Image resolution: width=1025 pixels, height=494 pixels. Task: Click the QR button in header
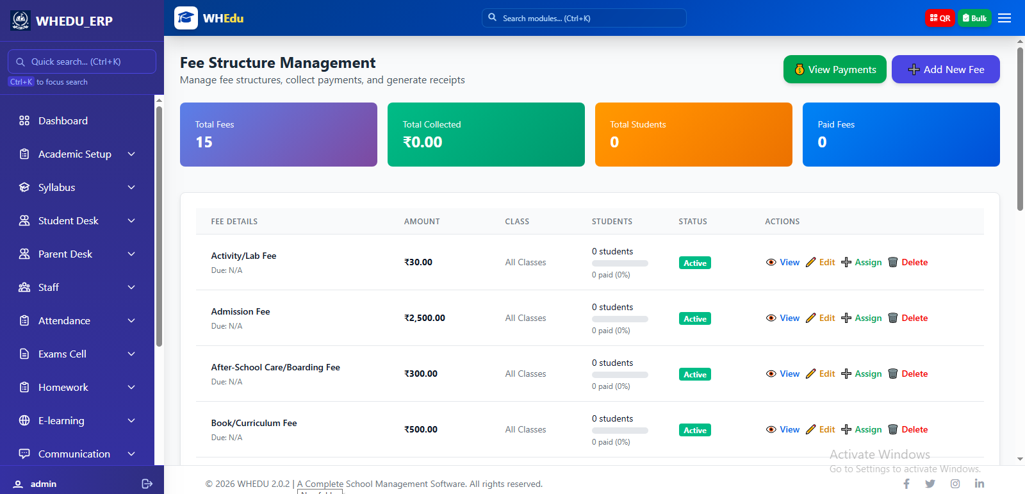939,18
